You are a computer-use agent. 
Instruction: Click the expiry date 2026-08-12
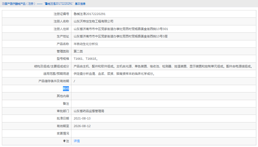[x=82, y=126]
